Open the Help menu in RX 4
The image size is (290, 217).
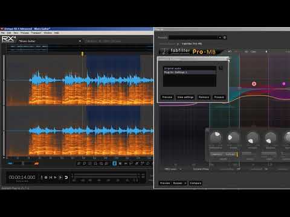click(57, 33)
